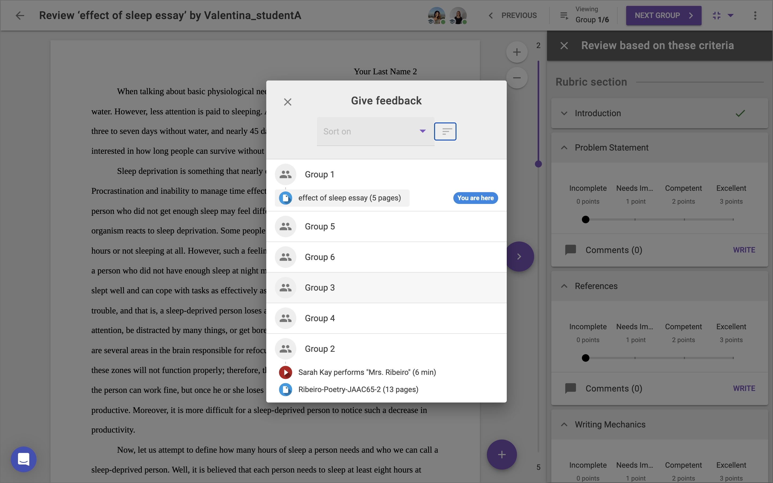Open the three-dot more options menu
This screenshot has width=773, height=483.
(755, 15)
